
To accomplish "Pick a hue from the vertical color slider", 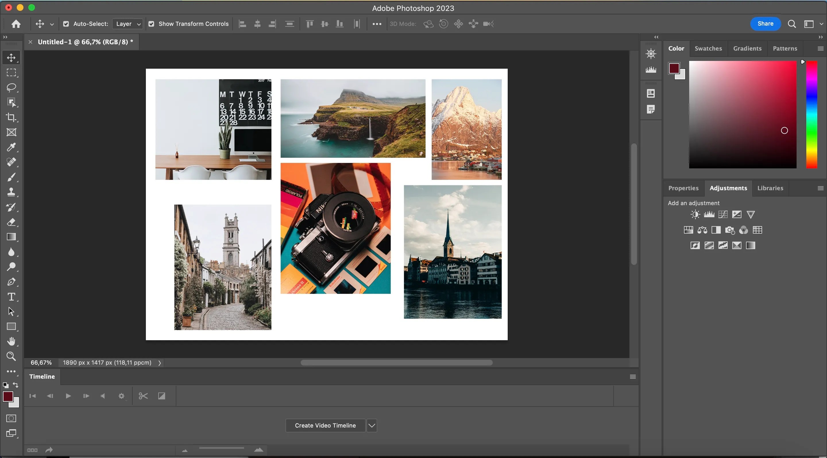I will pyautogui.click(x=812, y=116).
